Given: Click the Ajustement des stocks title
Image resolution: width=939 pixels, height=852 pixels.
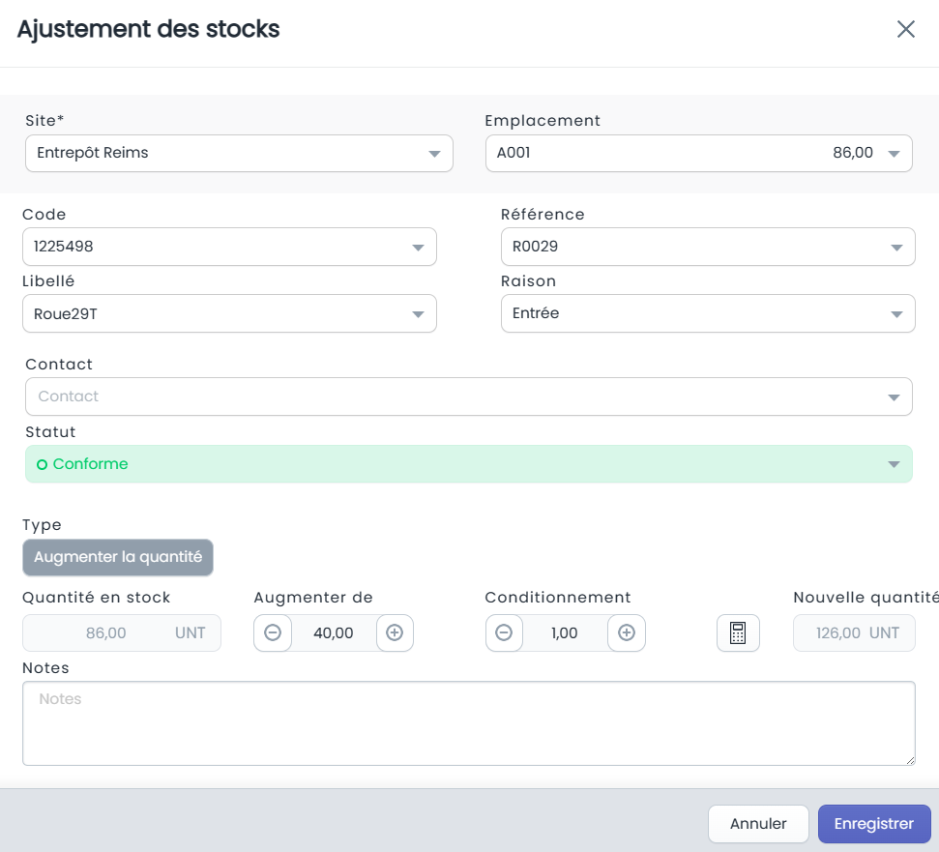Looking at the screenshot, I should pos(149,29).
